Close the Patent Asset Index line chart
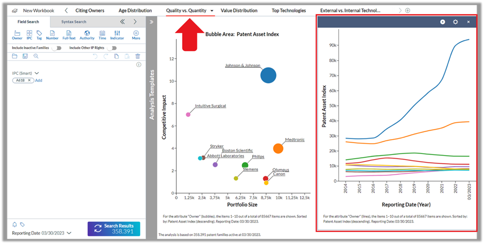Image resolution: width=484 pixels, height=244 pixels. click(x=468, y=22)
